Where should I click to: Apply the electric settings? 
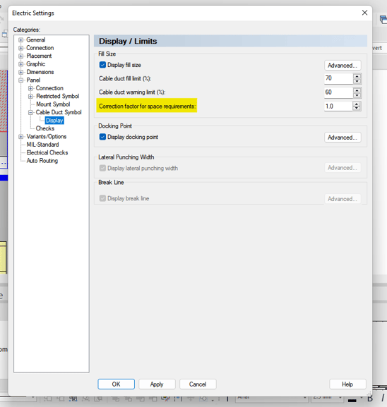[157, 384]
